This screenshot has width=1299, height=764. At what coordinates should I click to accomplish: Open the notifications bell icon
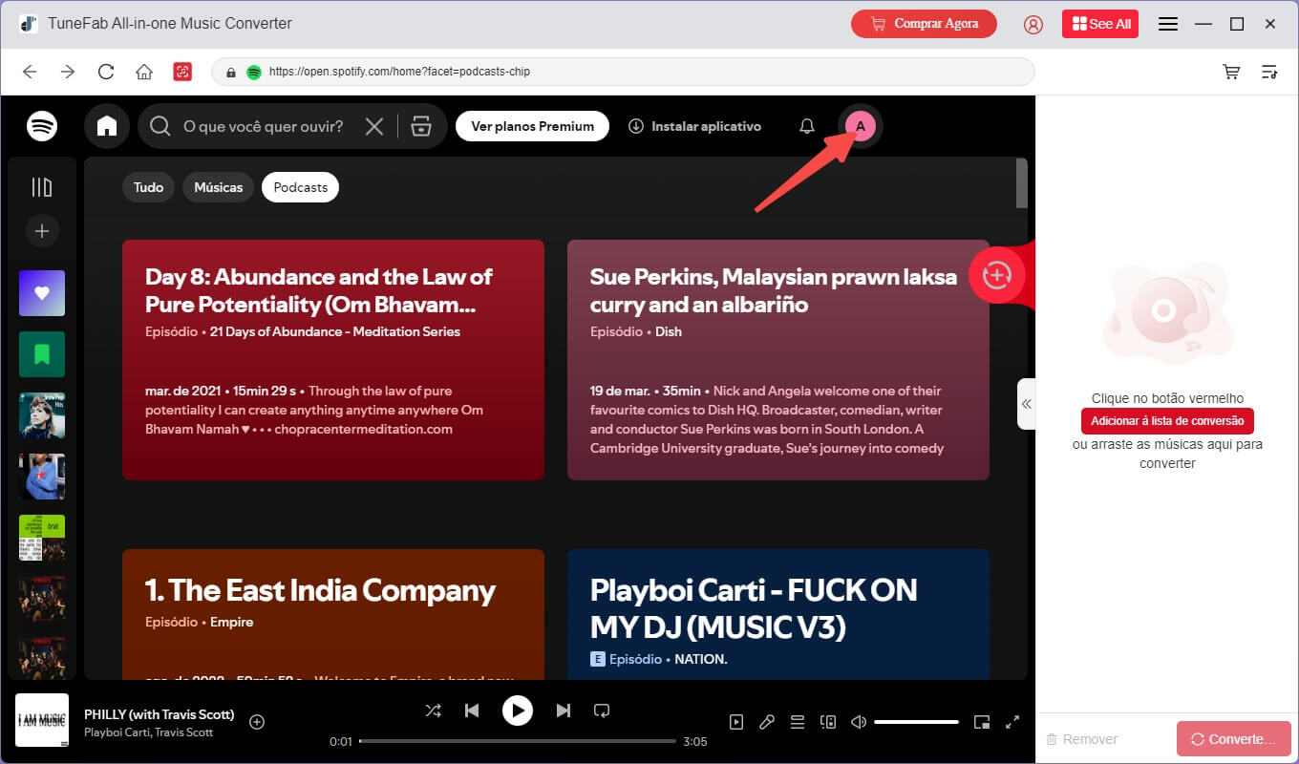(806, 125)
